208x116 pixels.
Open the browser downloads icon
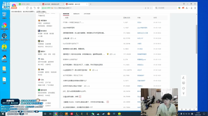pos(192,8)
